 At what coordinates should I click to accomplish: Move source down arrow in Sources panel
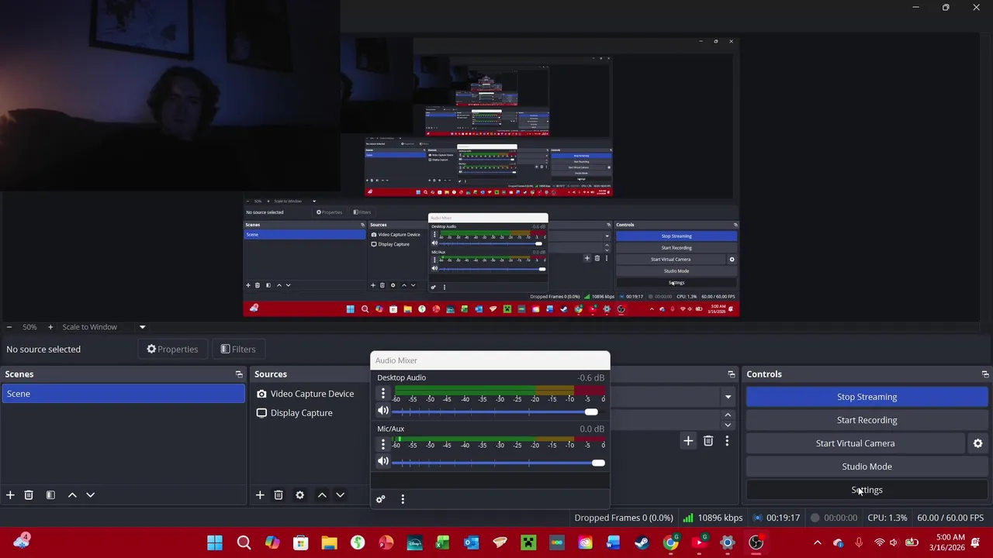[x=340, y=494]
